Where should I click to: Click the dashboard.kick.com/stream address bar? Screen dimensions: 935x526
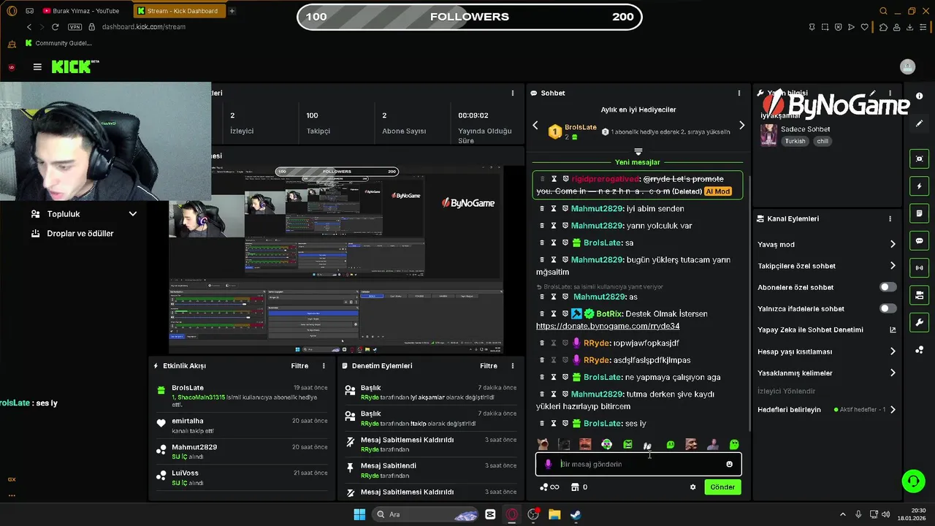point(144,27)
